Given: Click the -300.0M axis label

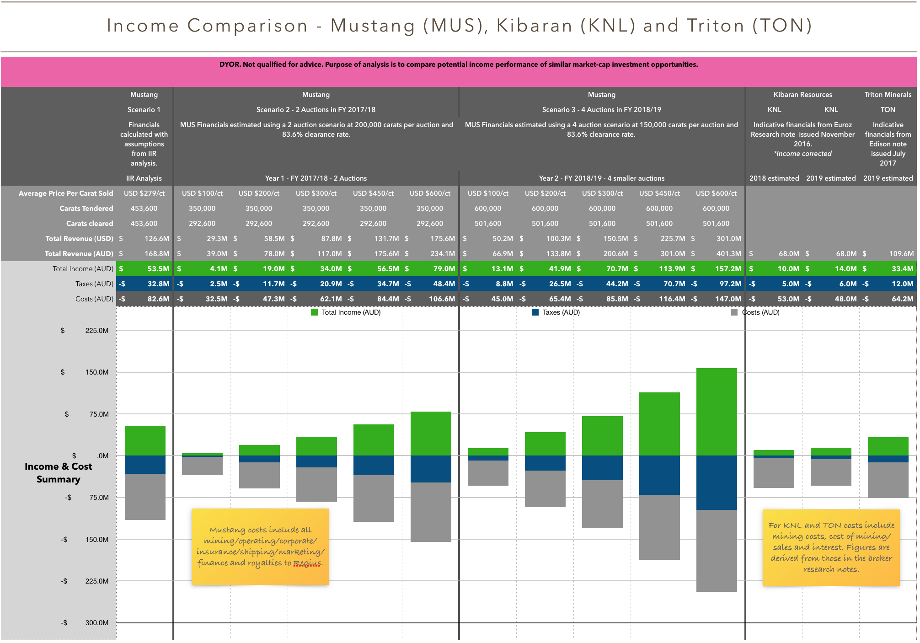Looking at the screenshot, I should 85,623.
